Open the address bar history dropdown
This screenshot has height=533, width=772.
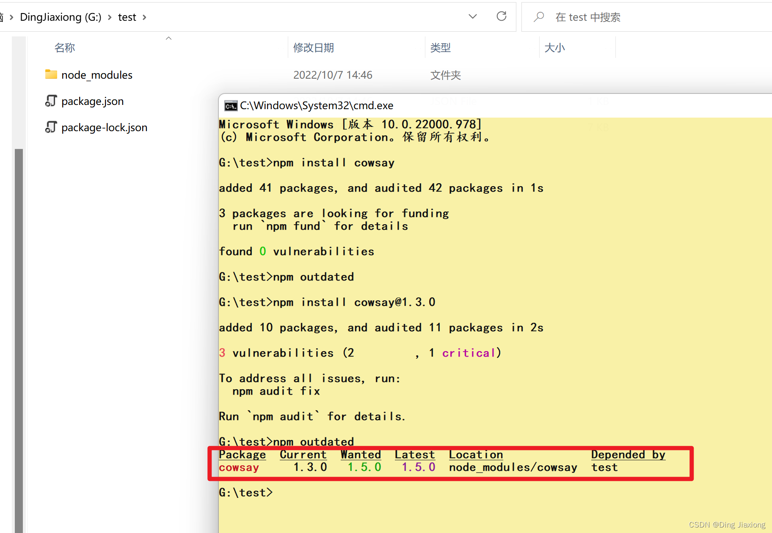pyautogui.click(x=473, y=16)
